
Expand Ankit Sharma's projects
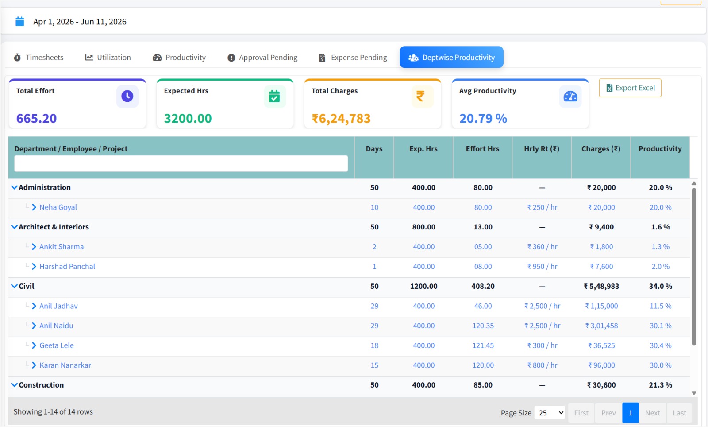click(34, 247)
